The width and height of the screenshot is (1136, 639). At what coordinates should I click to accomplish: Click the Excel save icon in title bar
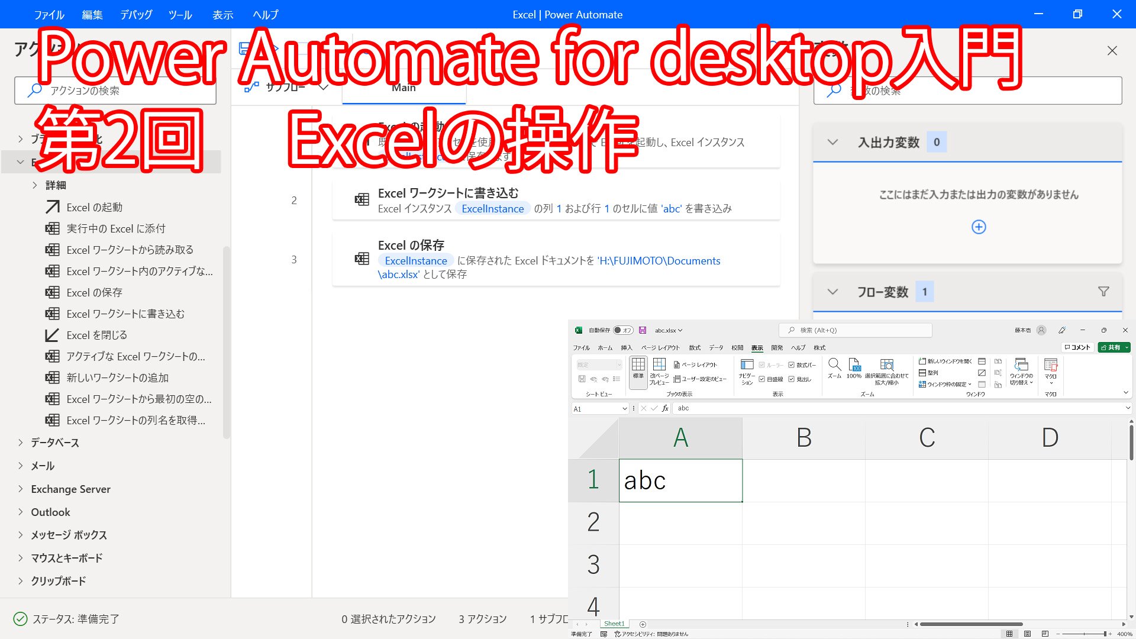tap(643, 330)
